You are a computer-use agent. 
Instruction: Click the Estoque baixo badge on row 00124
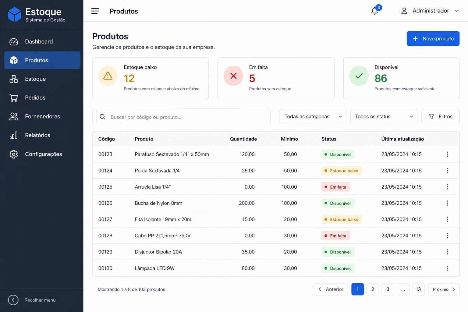(x=342, y=171)
